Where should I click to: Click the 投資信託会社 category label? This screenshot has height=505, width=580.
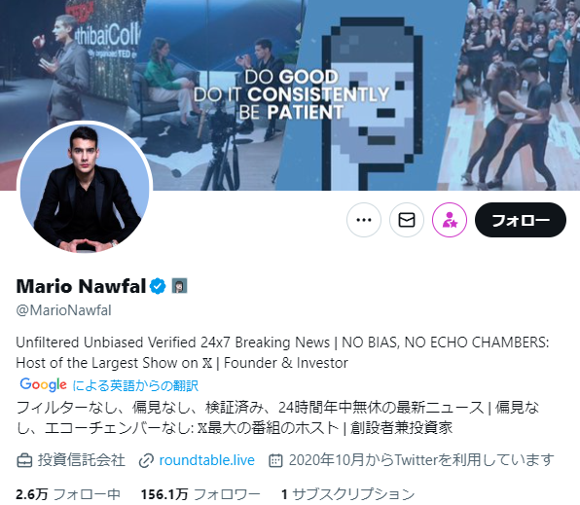(x=82, y=460)
